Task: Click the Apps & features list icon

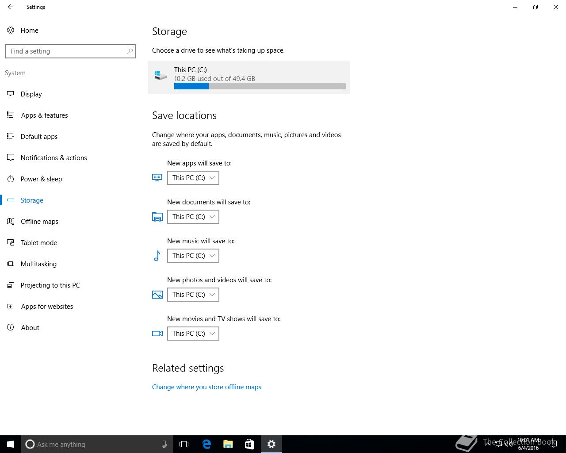Action: [11, 115]
